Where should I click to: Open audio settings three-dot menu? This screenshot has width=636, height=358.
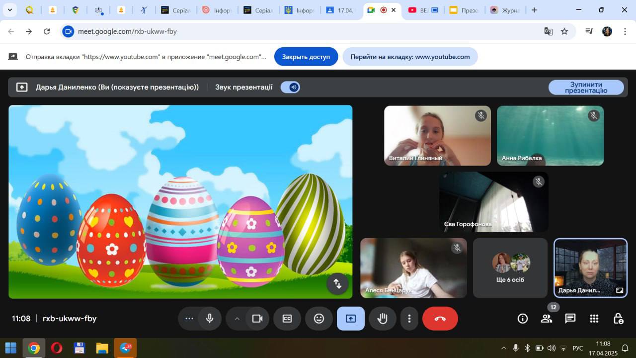coord(189,319)
